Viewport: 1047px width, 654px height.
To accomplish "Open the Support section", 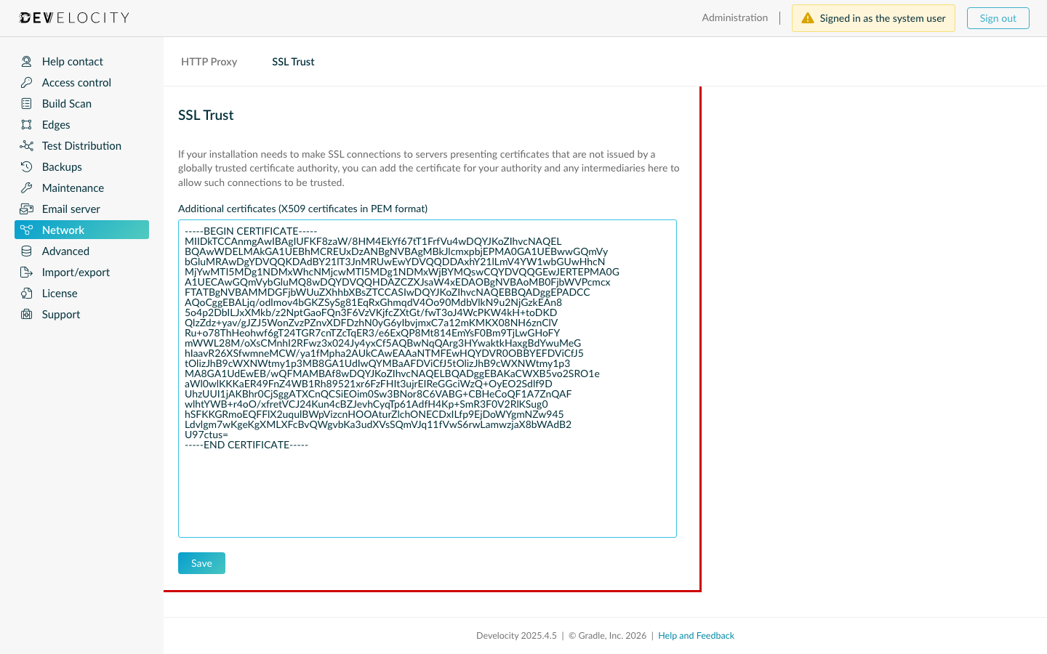I will pos(60,314).
